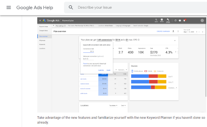Click the max. CPC help info icon

point(138,40)
